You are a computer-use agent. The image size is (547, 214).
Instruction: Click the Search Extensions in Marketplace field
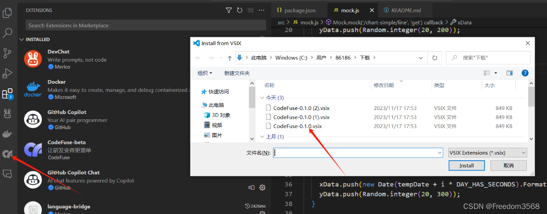click(145, 25)
